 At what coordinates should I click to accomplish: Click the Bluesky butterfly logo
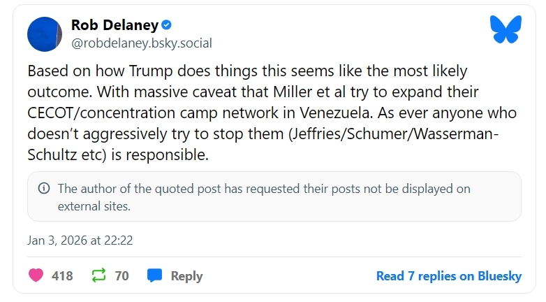(506, 30)
